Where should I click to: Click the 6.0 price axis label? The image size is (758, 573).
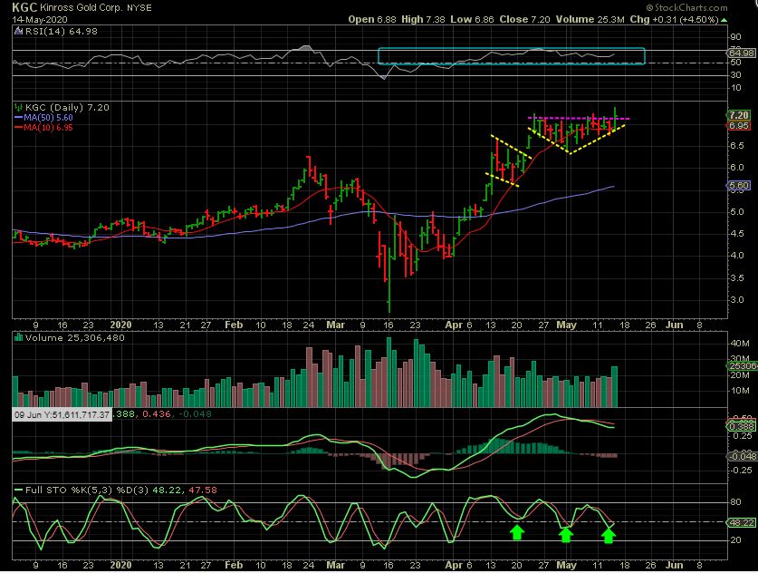737,168
